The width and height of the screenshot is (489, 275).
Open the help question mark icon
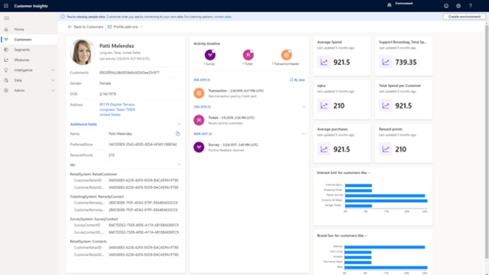point(471,6)
